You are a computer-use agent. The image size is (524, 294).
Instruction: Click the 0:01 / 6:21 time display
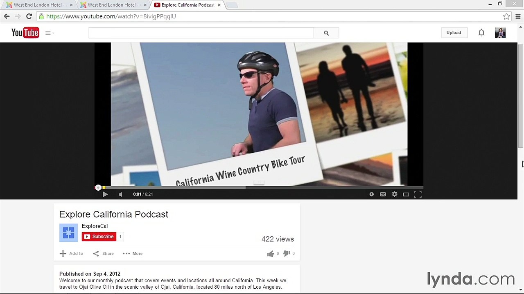coord(143,194)
